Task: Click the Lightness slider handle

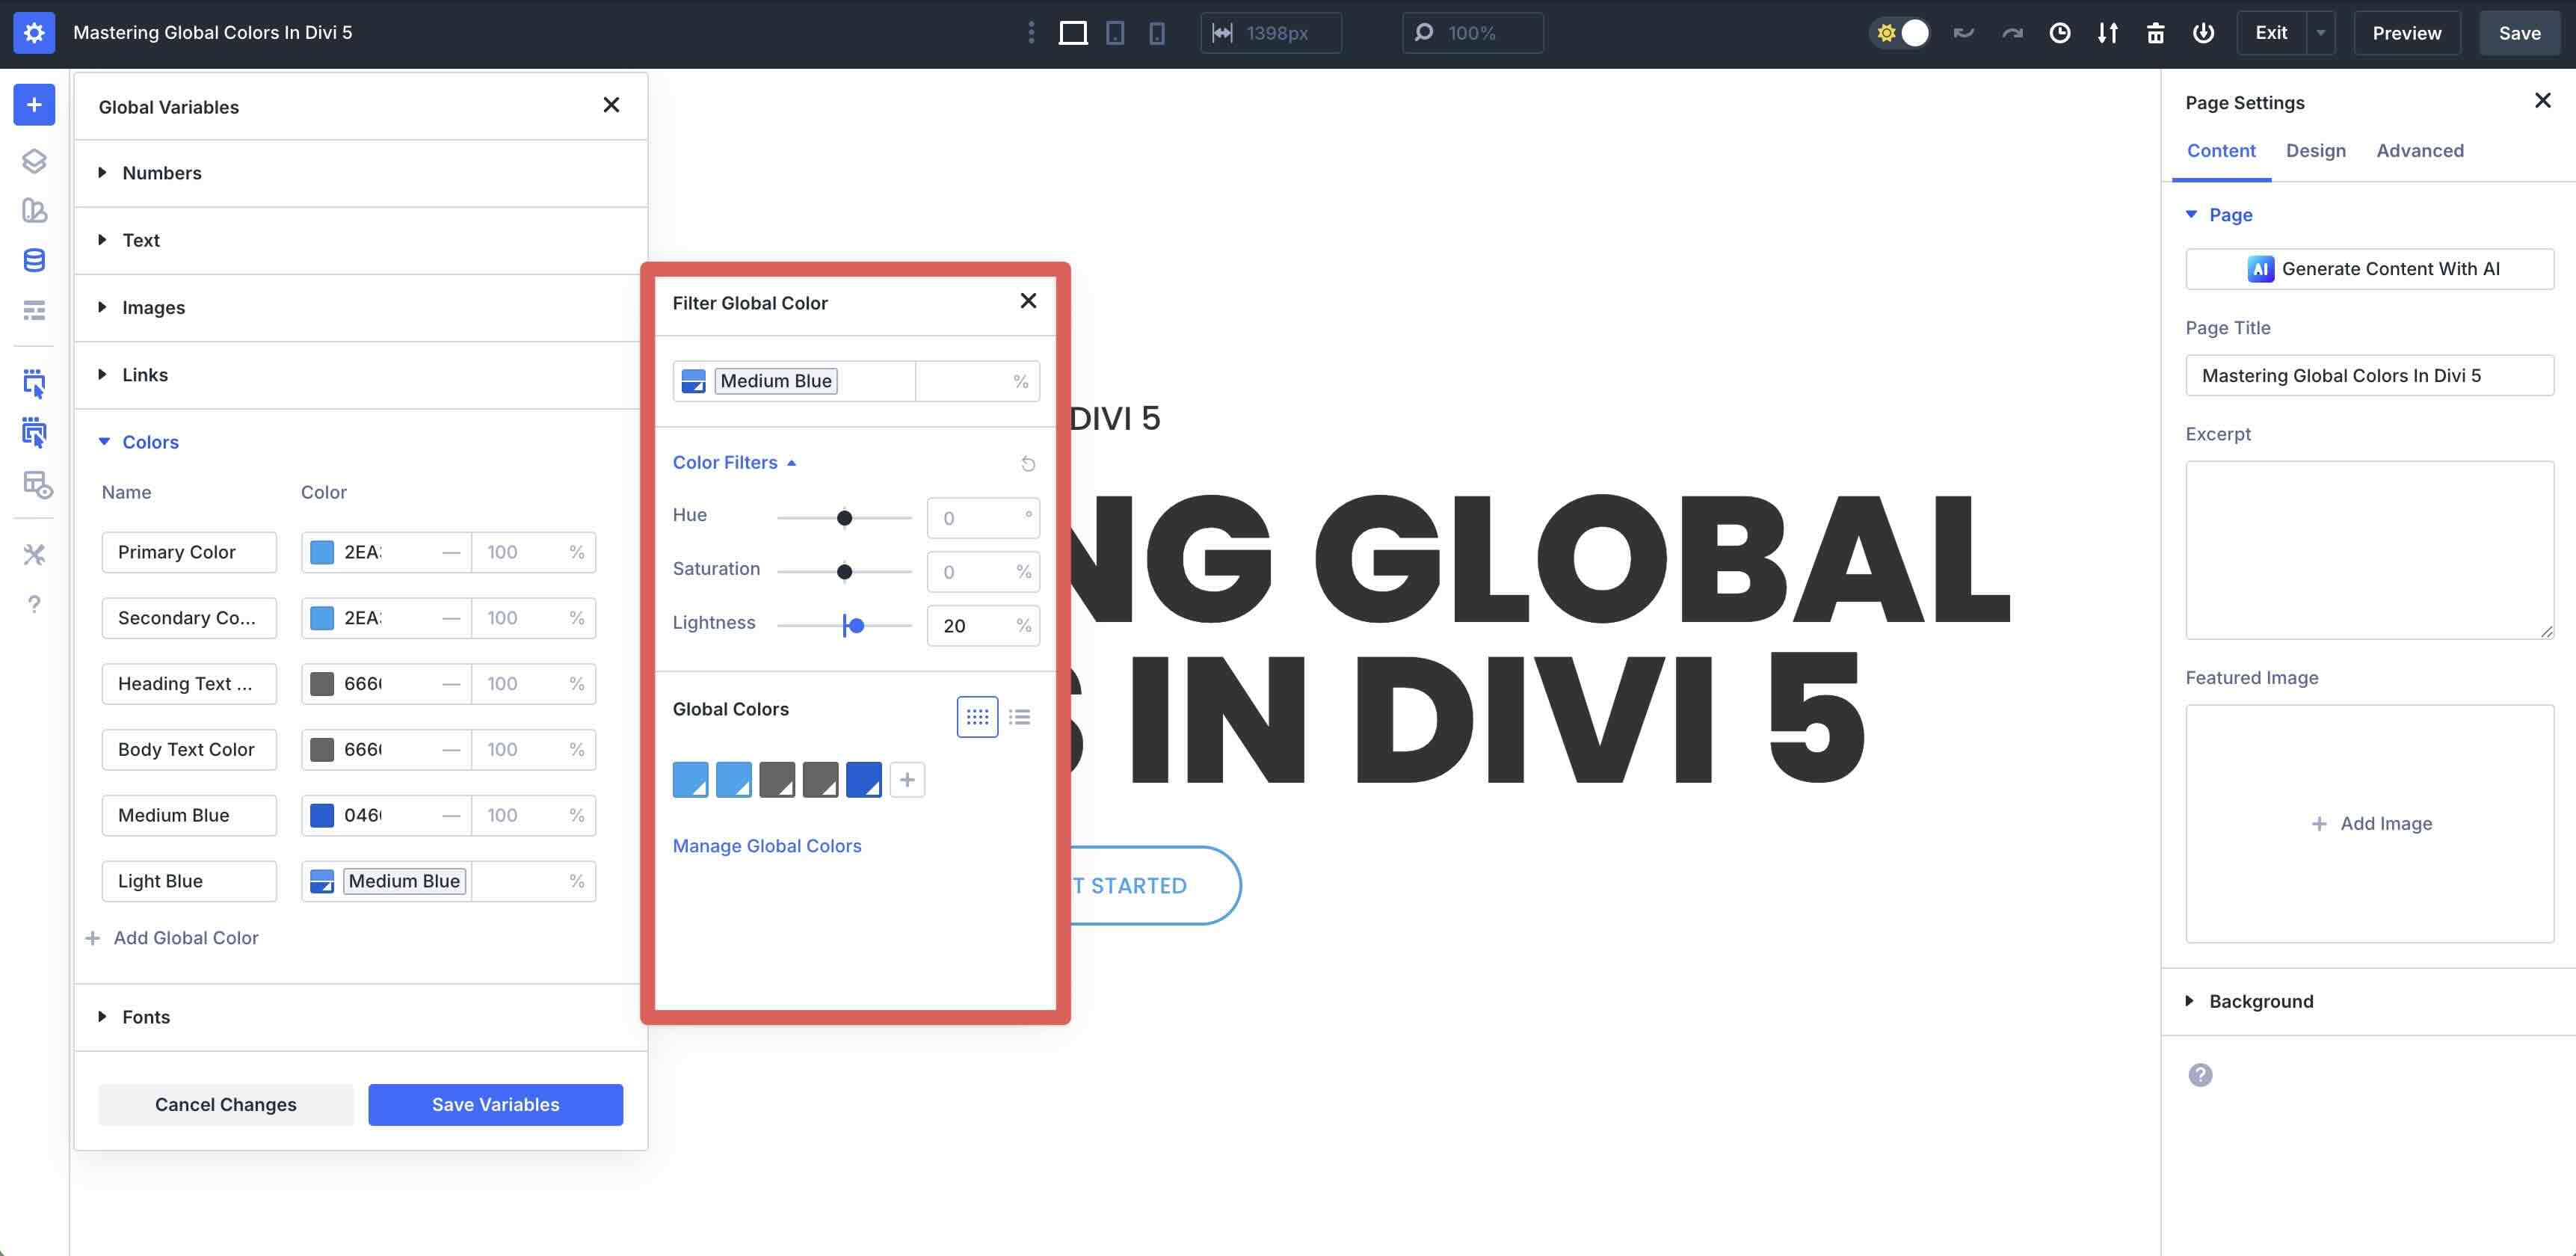Action: point(856,626)
